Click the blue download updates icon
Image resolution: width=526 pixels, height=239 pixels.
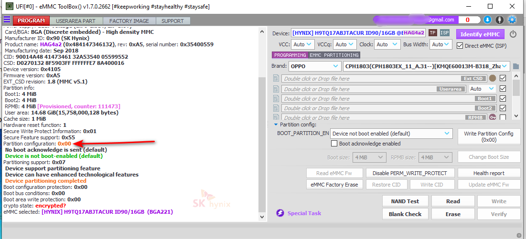(x=487, y=20)
